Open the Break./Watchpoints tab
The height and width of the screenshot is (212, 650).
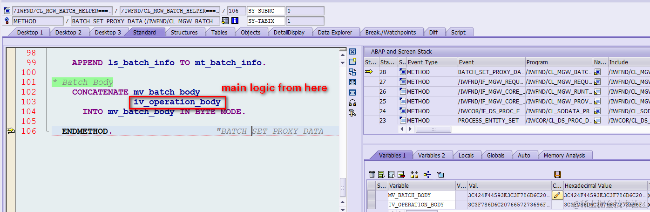coord(391,32)
